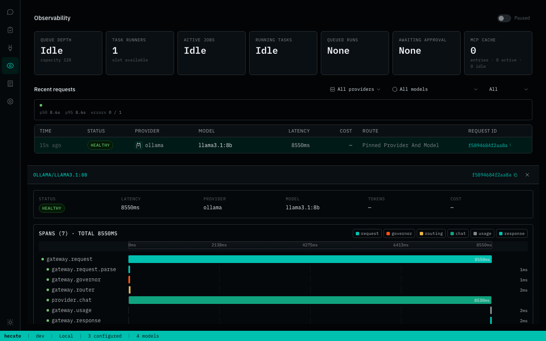Click the gateway.router span label

pyautogui.click(x=73, y=290)
